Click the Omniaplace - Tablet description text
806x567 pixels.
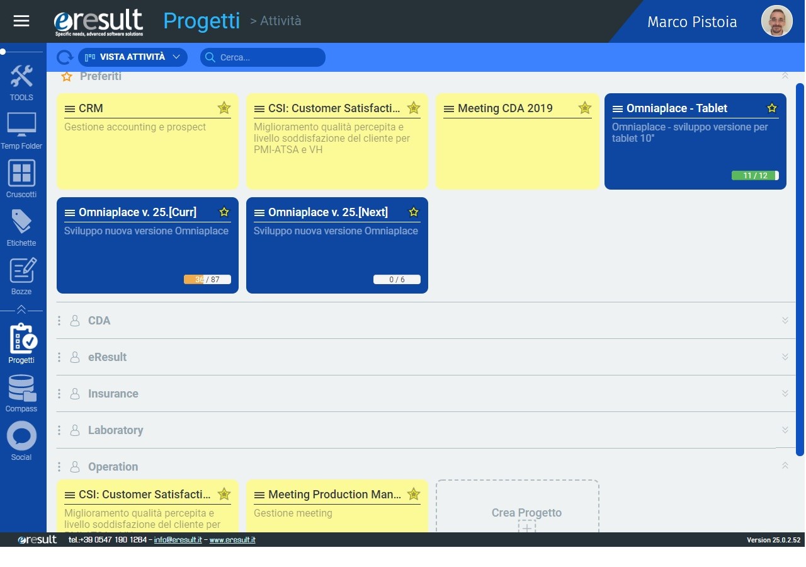[x=690, y=133]
